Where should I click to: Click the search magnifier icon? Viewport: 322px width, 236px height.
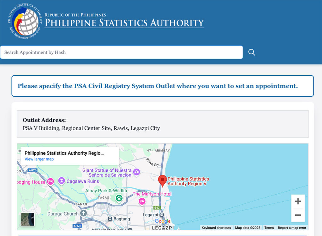(252, 52)
